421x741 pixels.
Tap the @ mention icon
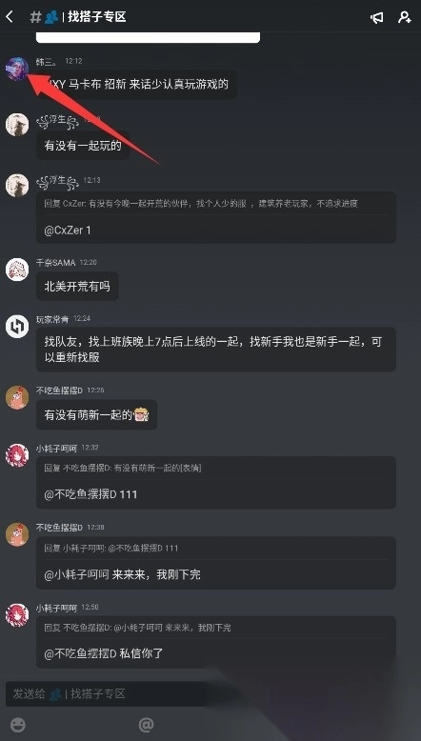pyautogui.click(x=147, y=725)
